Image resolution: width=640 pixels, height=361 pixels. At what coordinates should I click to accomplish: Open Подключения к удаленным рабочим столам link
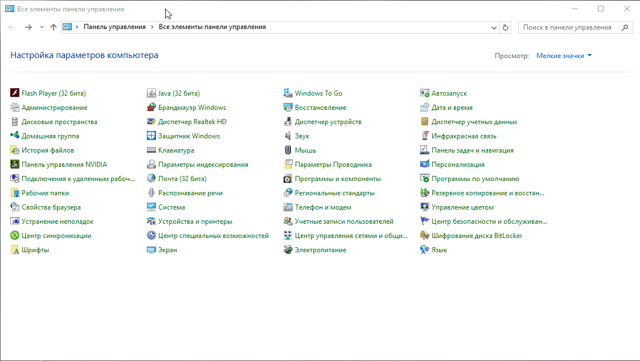tap(79, 178)
